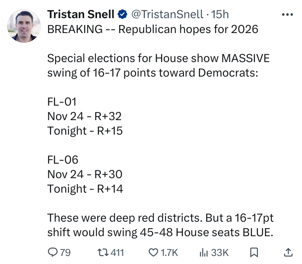Open the 15h timestamp permalink

tap(220, 14)
